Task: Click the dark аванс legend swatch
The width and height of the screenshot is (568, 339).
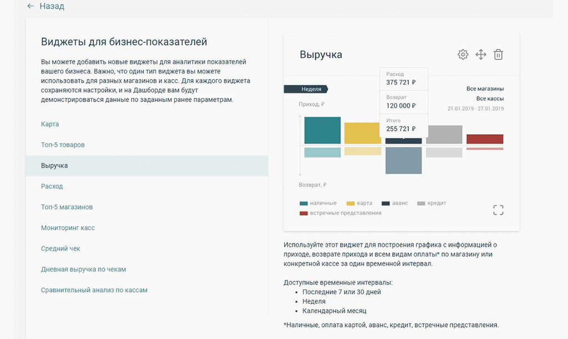Action: (x=386, y=204)
